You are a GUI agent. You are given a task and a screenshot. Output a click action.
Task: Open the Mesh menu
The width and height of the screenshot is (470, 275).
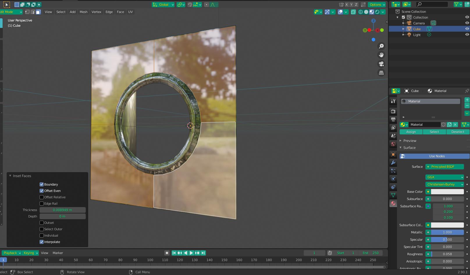point(83,12)
